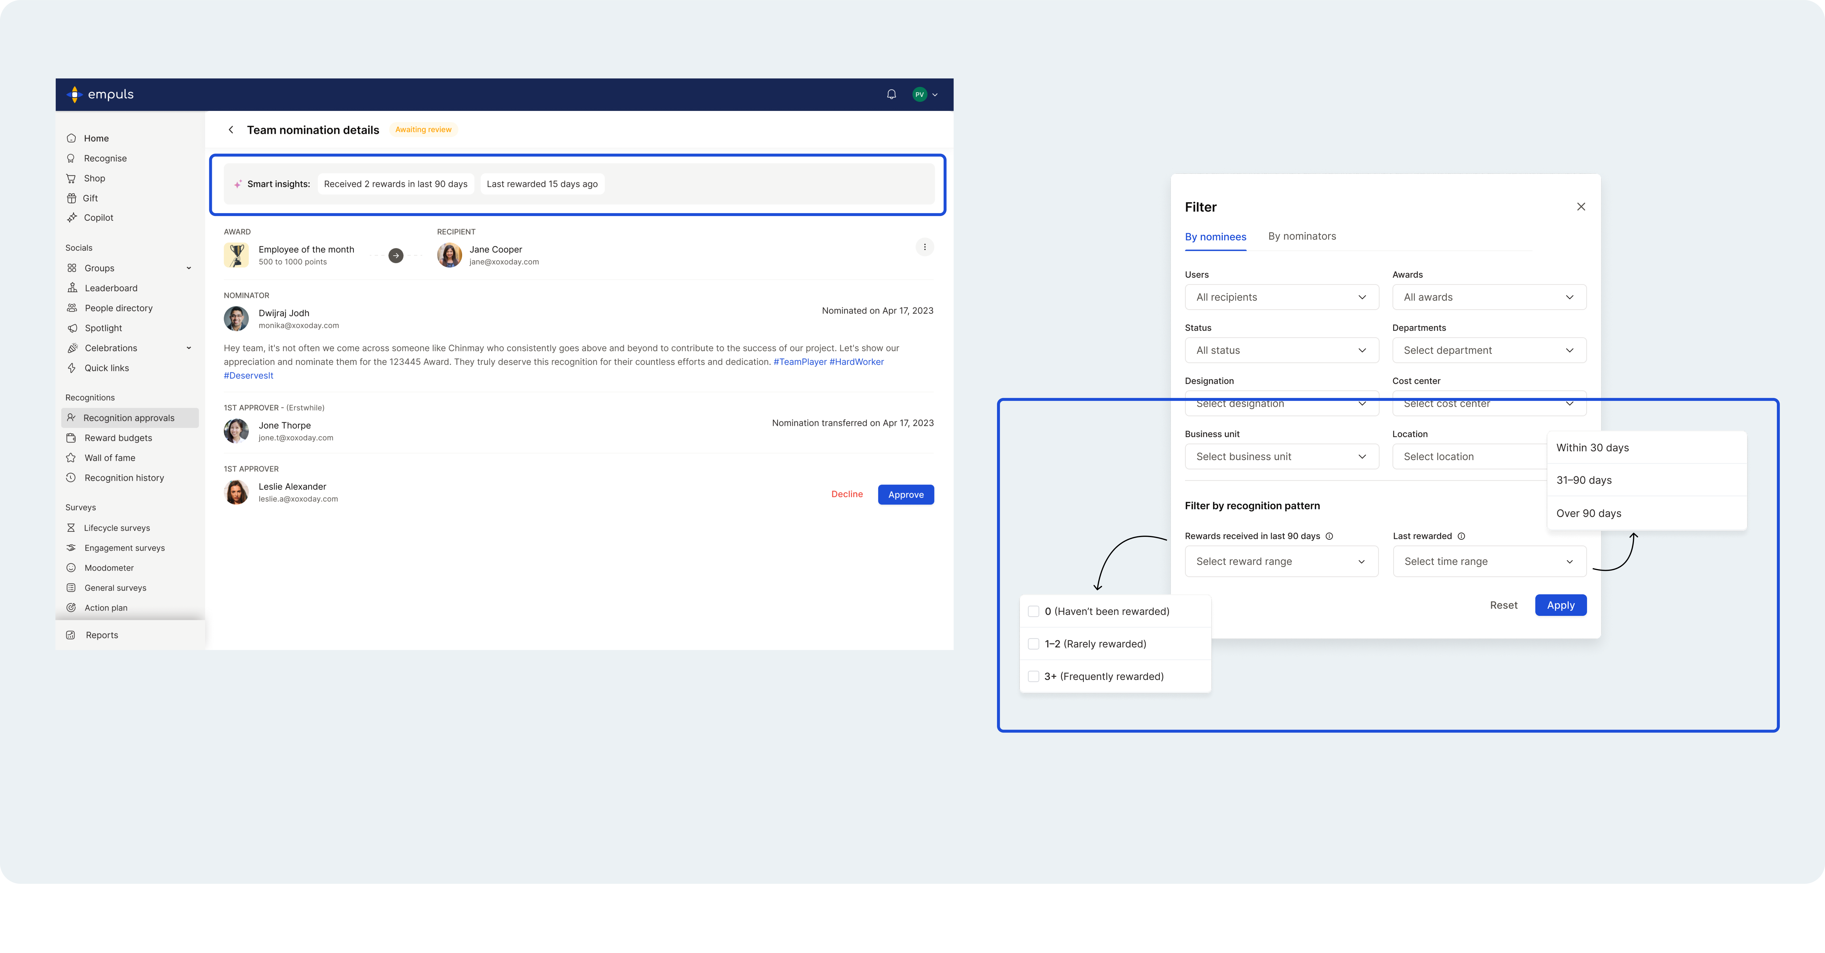Reset the filter settings
This screenshot has height=953, width=1825.
point(1503,605)
